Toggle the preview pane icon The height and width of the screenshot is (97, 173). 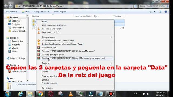[x=160, y=12]
